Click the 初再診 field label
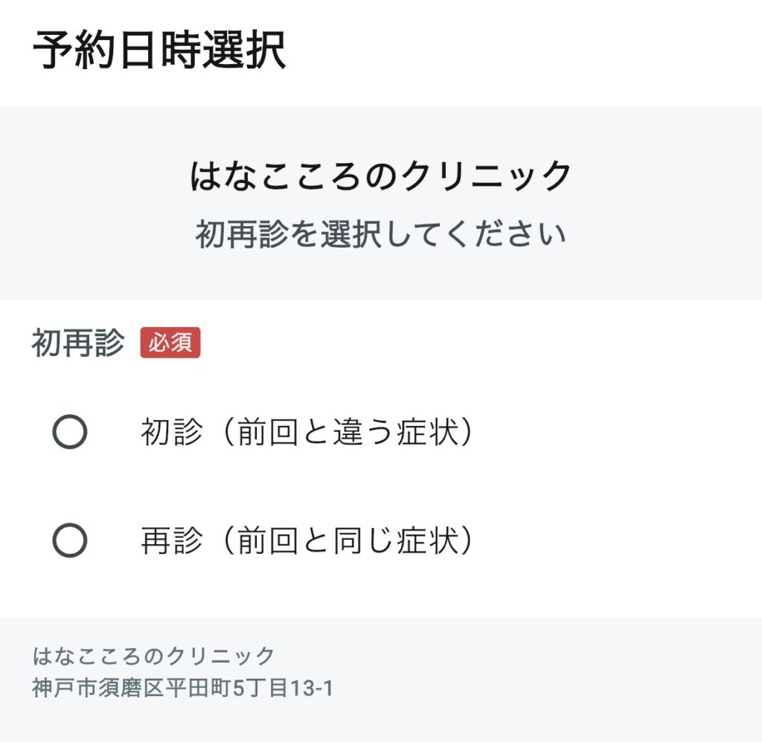 pos(78,344)
